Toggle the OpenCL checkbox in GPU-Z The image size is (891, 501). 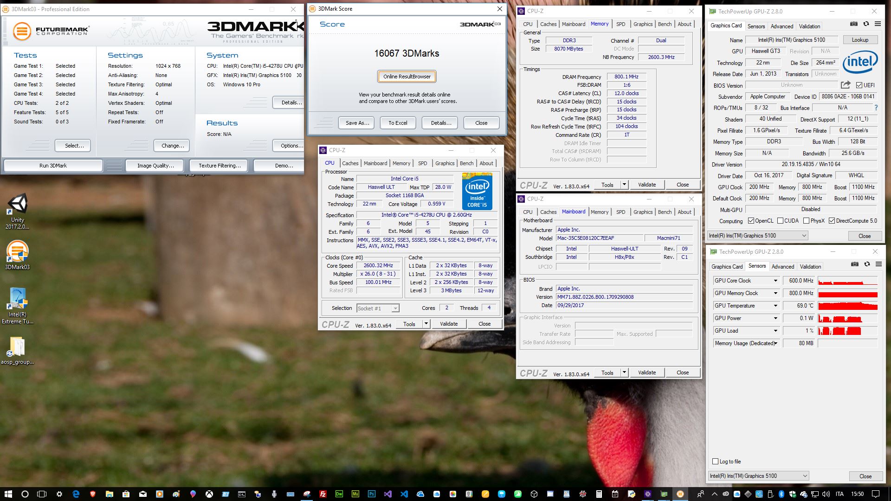pos(751,221)
